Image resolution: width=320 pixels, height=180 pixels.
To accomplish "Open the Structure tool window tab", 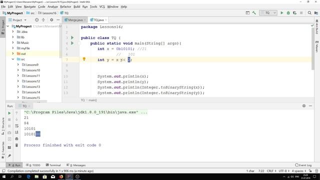I will 3,126.
